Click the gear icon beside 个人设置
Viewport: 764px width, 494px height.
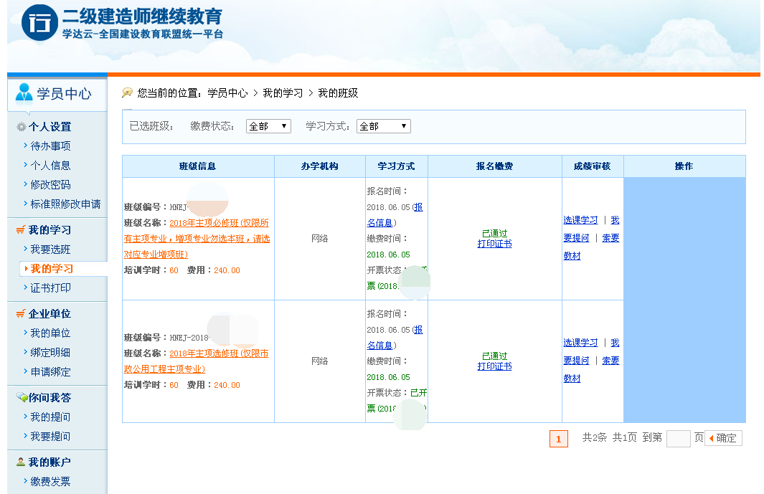22,127
